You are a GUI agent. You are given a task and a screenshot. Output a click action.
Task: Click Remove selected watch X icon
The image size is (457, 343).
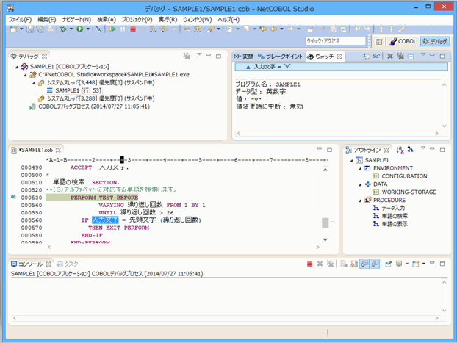[389, 57]
